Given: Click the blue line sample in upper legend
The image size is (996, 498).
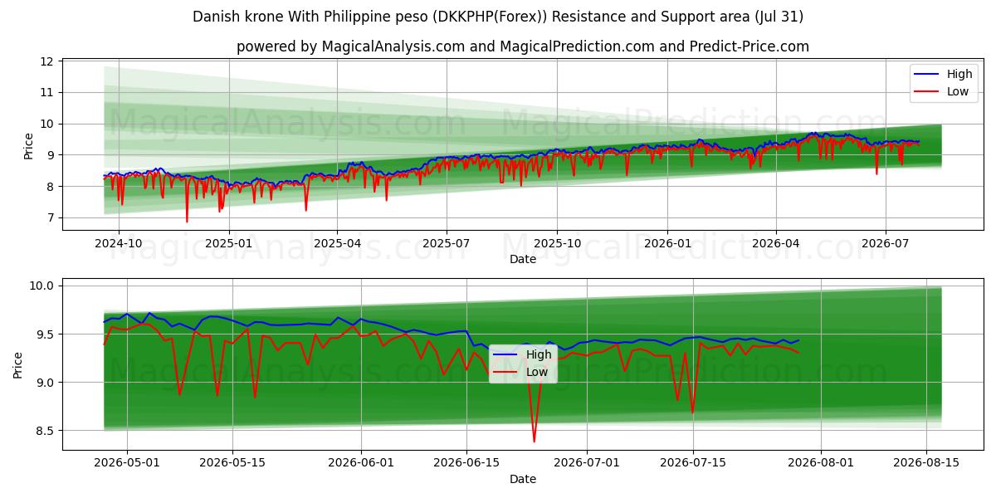Looking at the screenshot, I should [928, 75].
